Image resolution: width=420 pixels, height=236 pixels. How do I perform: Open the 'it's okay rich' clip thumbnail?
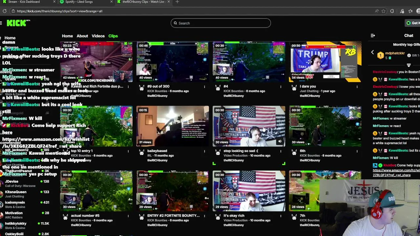click(x=249, y=191)
